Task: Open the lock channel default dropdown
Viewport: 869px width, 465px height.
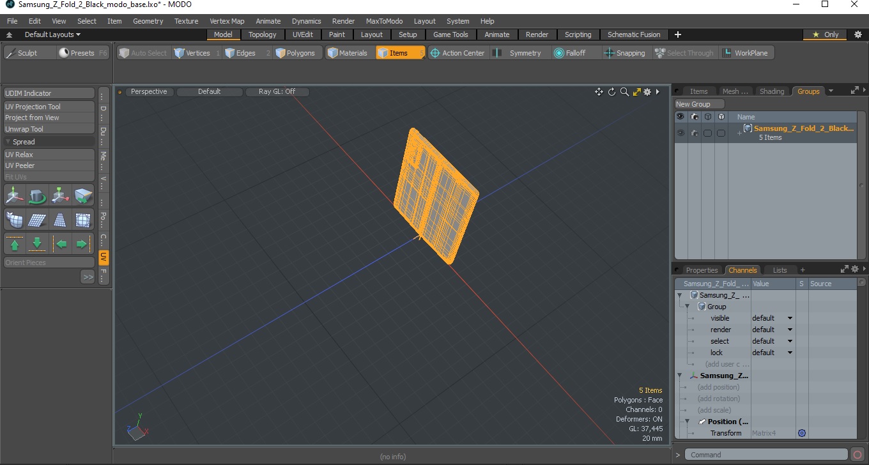Action: (x=772, y=353)
